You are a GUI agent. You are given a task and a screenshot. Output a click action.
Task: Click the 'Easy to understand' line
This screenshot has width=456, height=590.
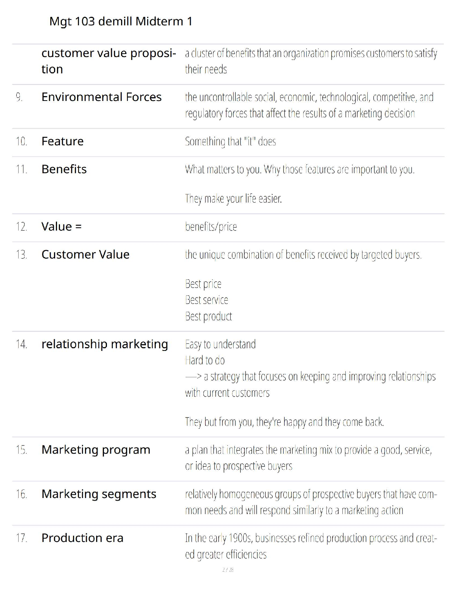pos(220,345)
